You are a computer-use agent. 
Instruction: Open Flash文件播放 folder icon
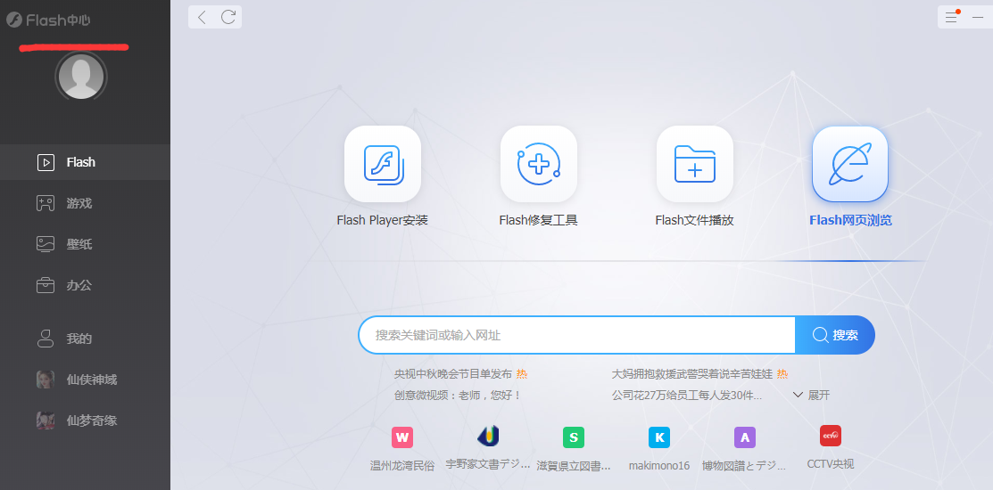pos(694,164)
